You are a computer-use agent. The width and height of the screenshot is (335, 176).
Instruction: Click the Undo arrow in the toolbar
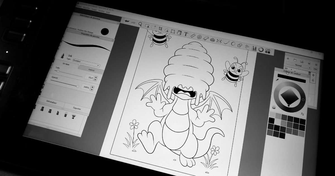[x=127, y=21]
